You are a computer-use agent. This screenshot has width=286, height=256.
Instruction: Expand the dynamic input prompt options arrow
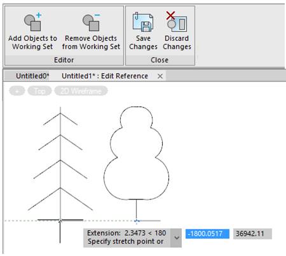176,238
